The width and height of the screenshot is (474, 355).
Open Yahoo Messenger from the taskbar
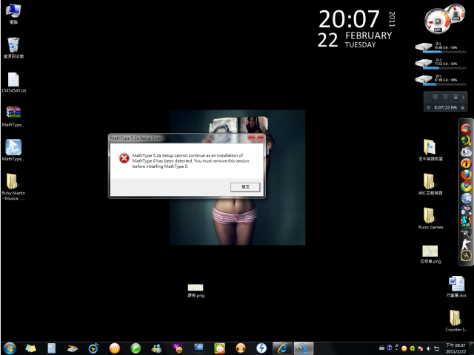pos(178,348)
